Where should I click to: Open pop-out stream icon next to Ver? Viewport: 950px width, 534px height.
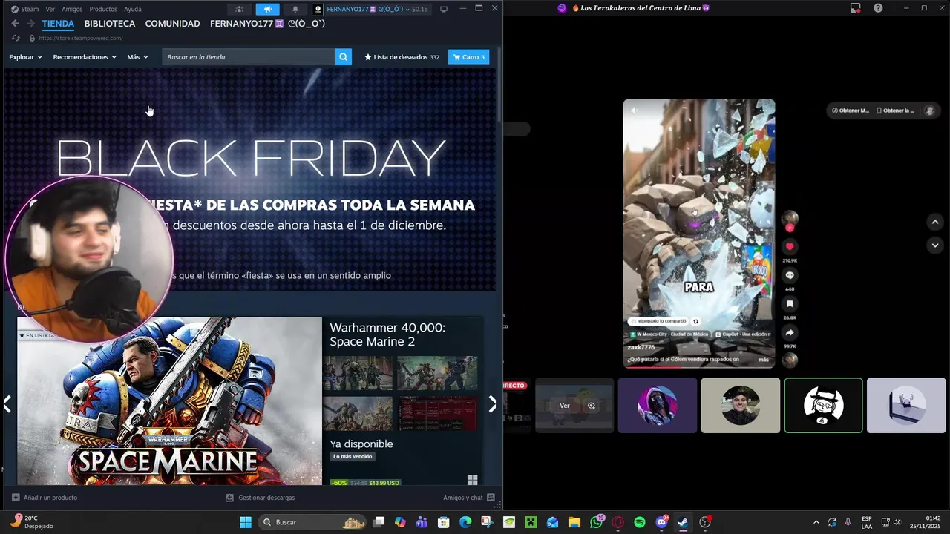tap(592, 406)
